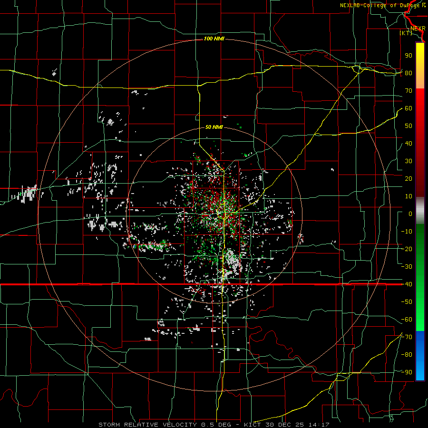Click the -10 knot scale label
Image resolution: width=428 pixels, height=428 pixels.
[x=407, y=232]
